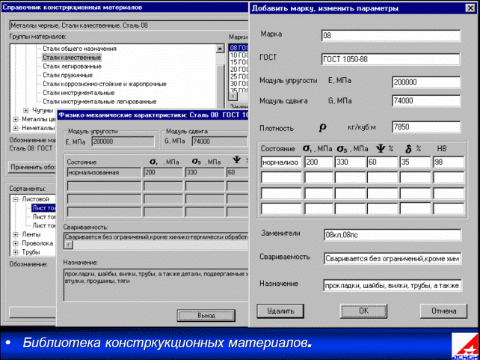This screenshot has height=360, width=480.
Task: Expand the Металлы цветные tree node
Action: (16, 119)
